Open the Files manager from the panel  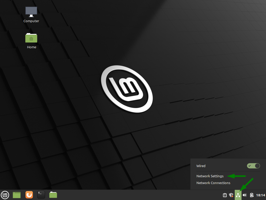[53, 195]
